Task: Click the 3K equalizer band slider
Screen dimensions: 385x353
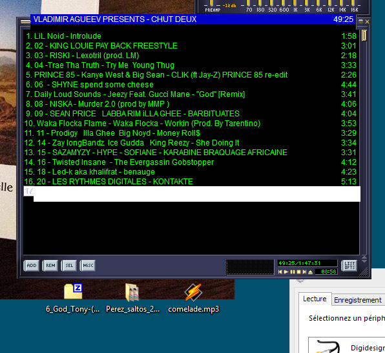Action: tap(306, 3)
